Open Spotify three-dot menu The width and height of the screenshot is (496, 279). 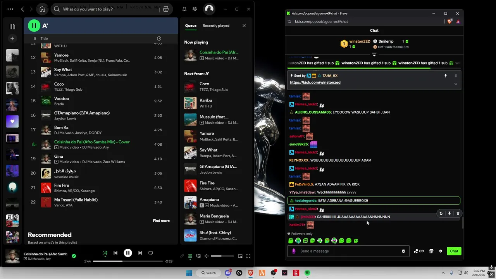pos(10,9)
